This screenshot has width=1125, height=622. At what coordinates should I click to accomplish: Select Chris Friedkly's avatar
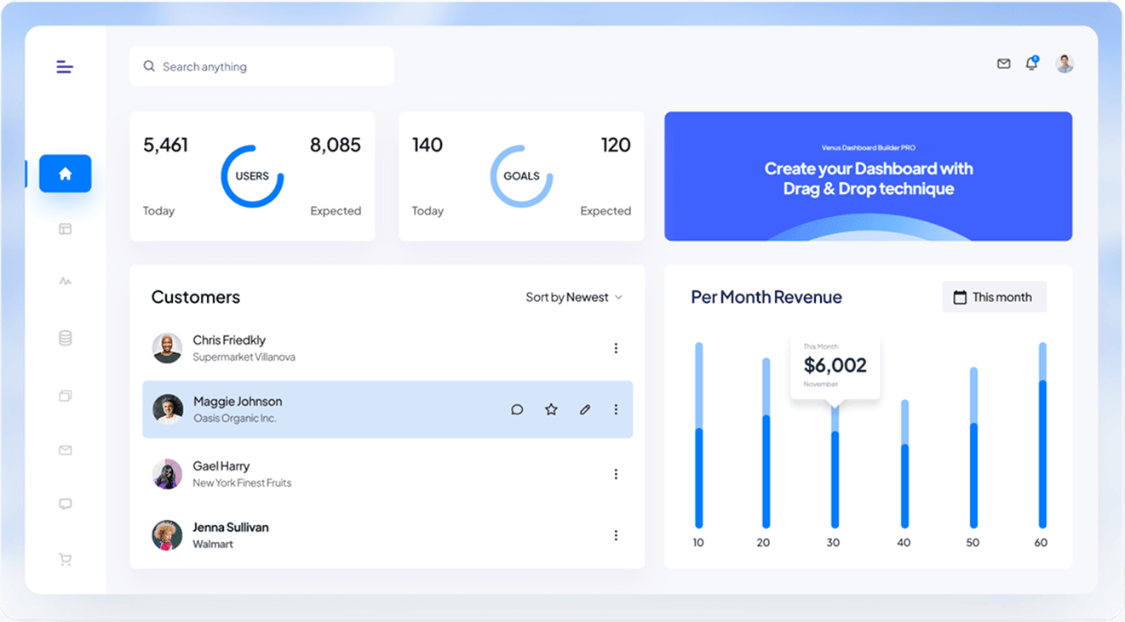(x=167, y=348)
